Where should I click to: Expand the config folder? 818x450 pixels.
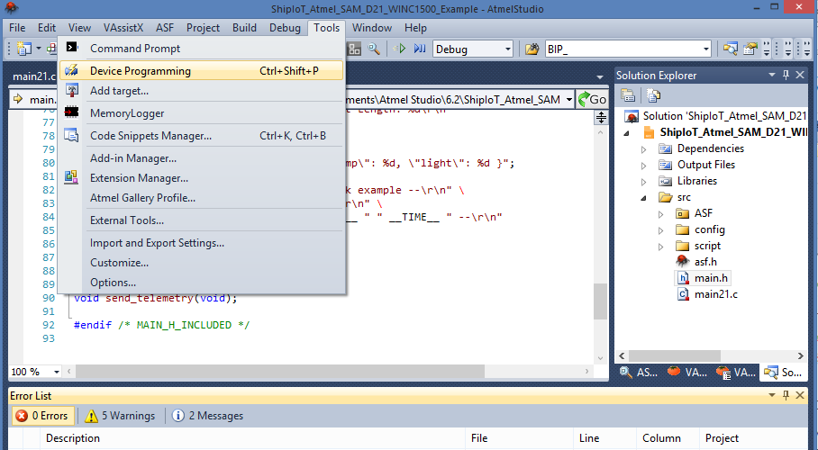click(660, 230)
